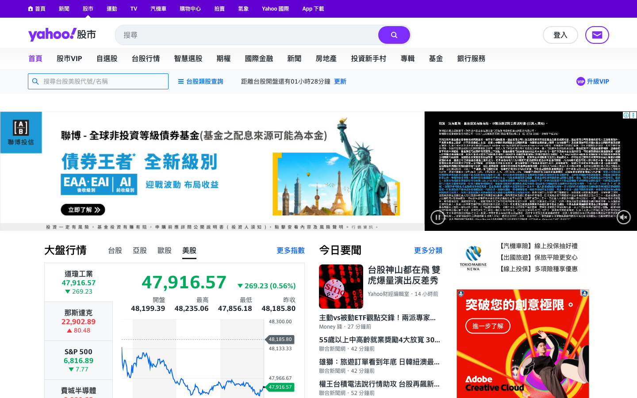The width and height of the screenshot is (637, 398).
Task: Click 更新 link next to countdown
Action: click(340, 81)
